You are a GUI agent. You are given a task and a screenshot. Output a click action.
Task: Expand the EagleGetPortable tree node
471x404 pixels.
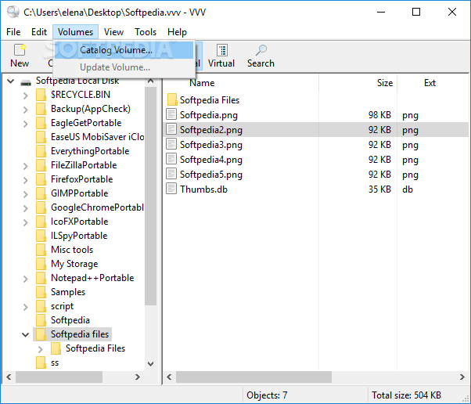tap(26, 124)
